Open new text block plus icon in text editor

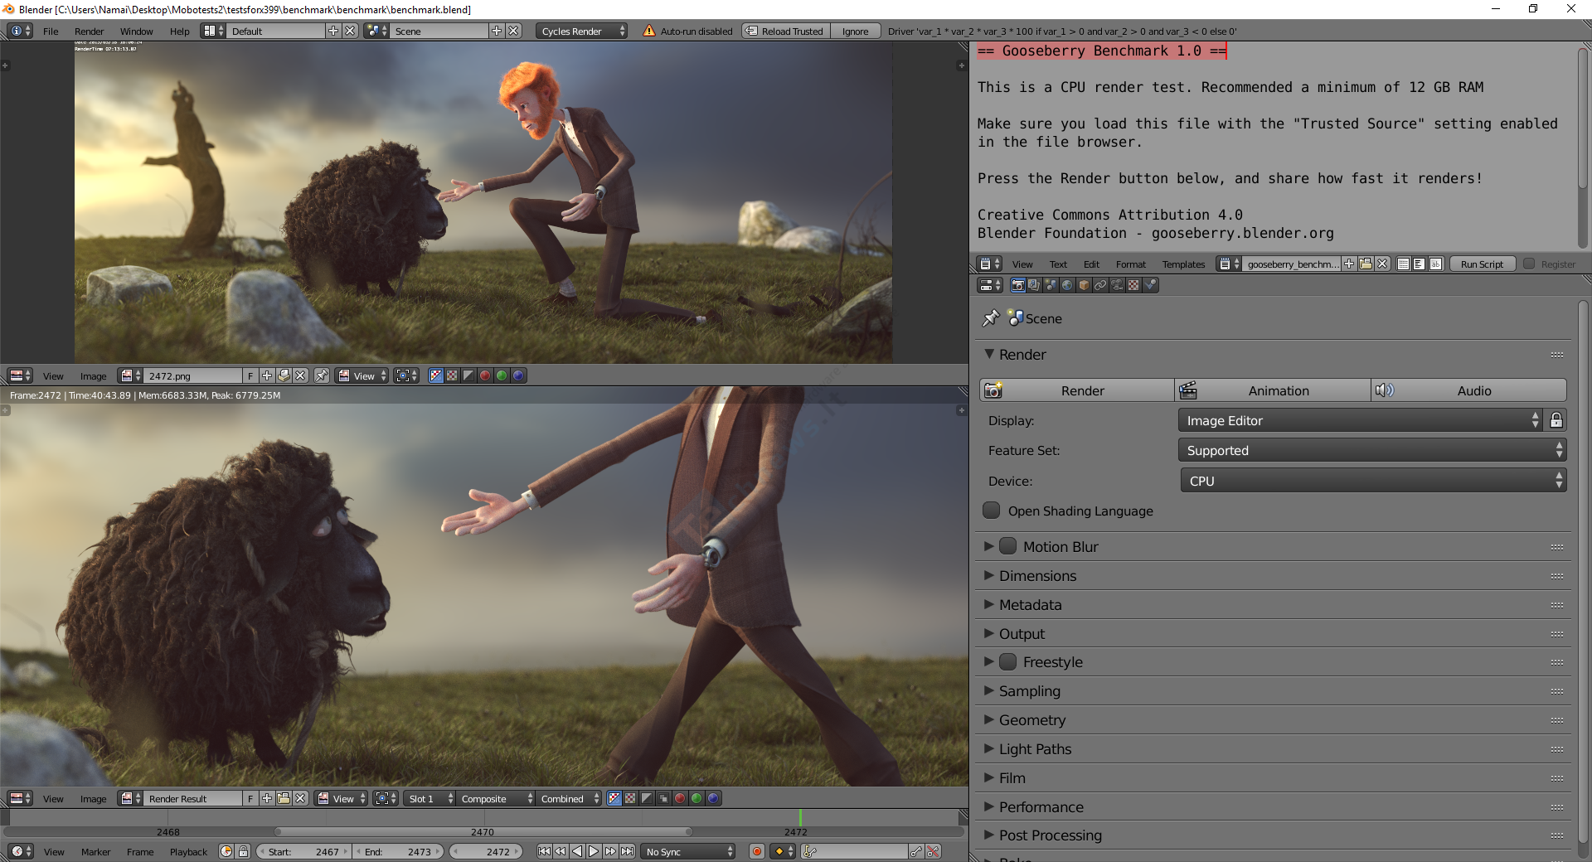[x=1349, y=264]
